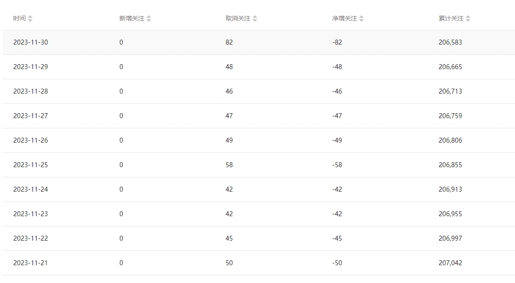Image resolution: width=515 pixels, height=283 pixels.
Task: Click unfollow count 49 on 2023-11-26
Action: 229,140
